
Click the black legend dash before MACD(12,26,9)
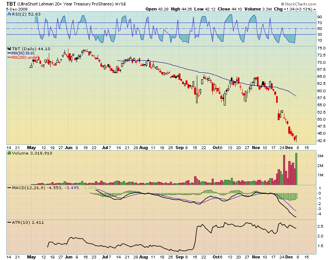(9, 188)
